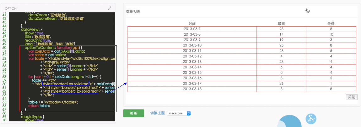Select the 2013-03-14 date cell
Image resolution: width=361 pixels, height=127 pixels.
click(192, 67)
